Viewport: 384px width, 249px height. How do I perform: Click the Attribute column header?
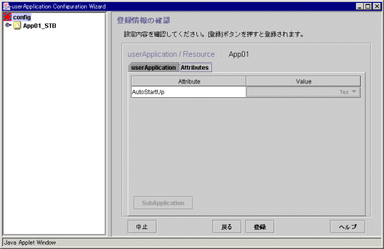tap(188, 81)
